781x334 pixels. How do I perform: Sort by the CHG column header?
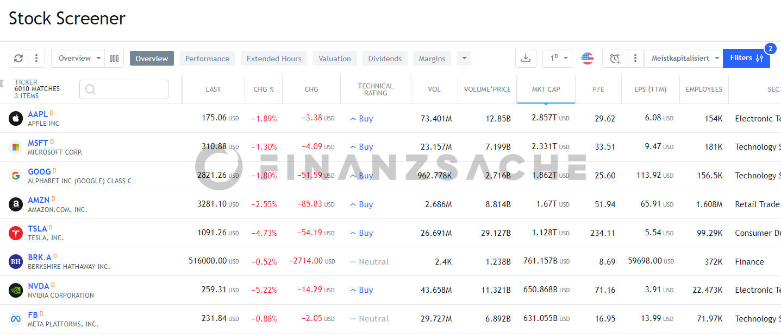[311, 89]
